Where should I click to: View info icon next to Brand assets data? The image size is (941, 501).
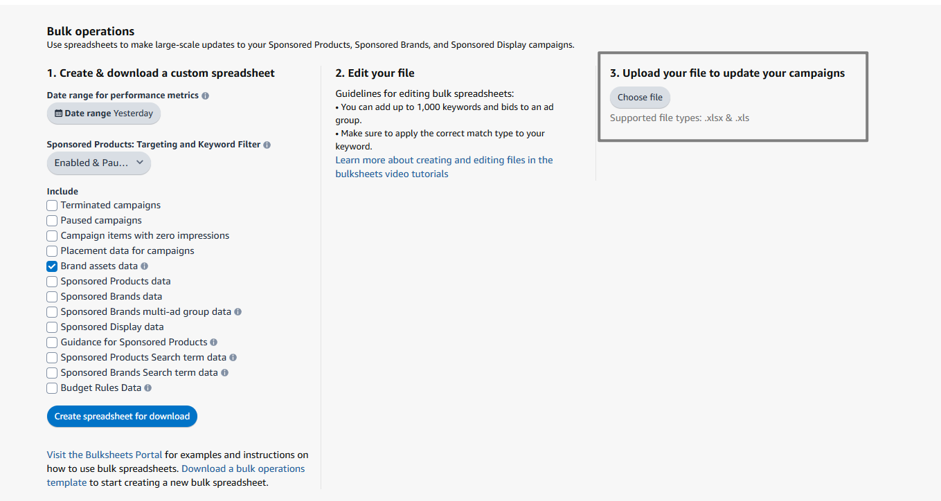point(145,266)
